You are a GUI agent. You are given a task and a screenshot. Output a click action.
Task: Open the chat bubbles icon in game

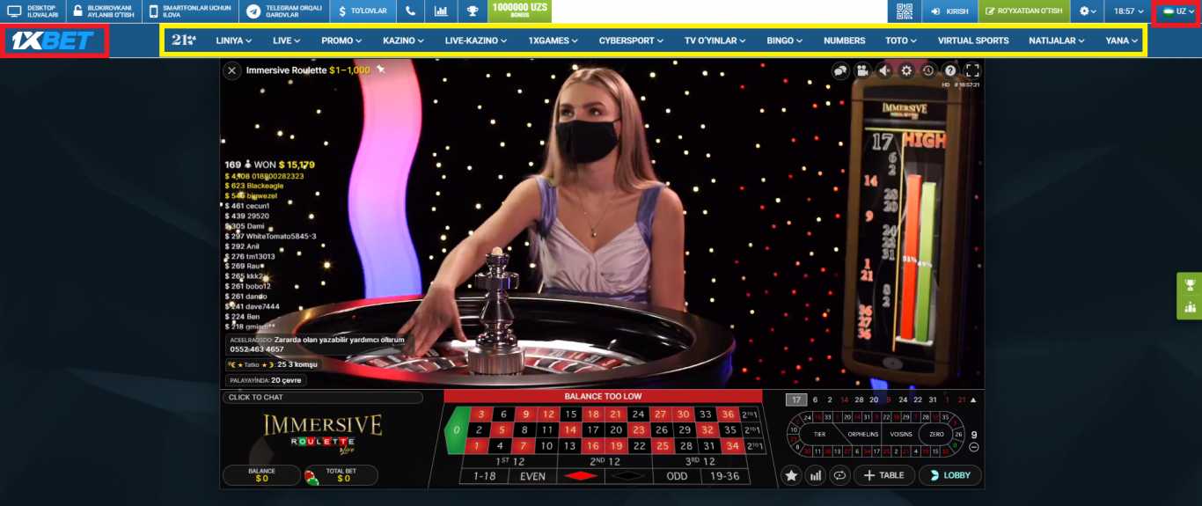[840, 70]
